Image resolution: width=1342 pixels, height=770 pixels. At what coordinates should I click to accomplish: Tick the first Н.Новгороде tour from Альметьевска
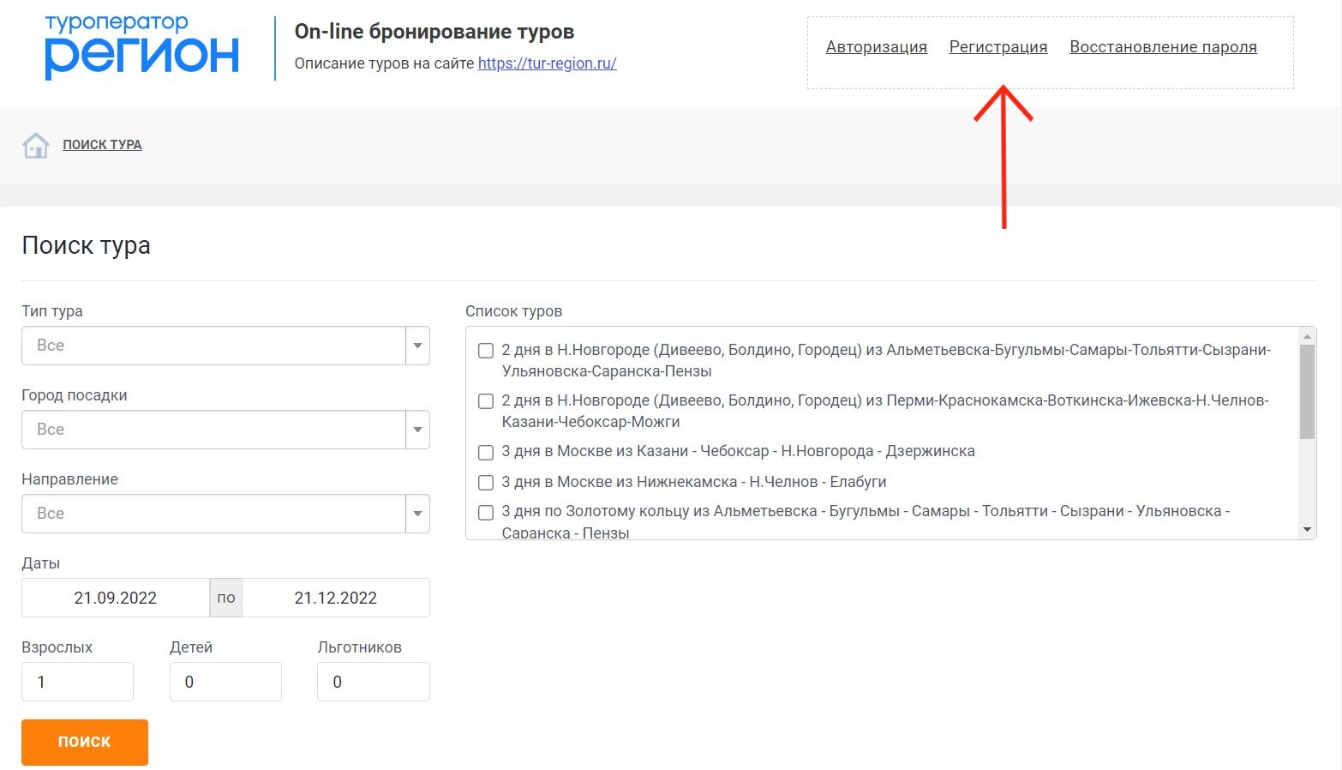click(486, 351)
